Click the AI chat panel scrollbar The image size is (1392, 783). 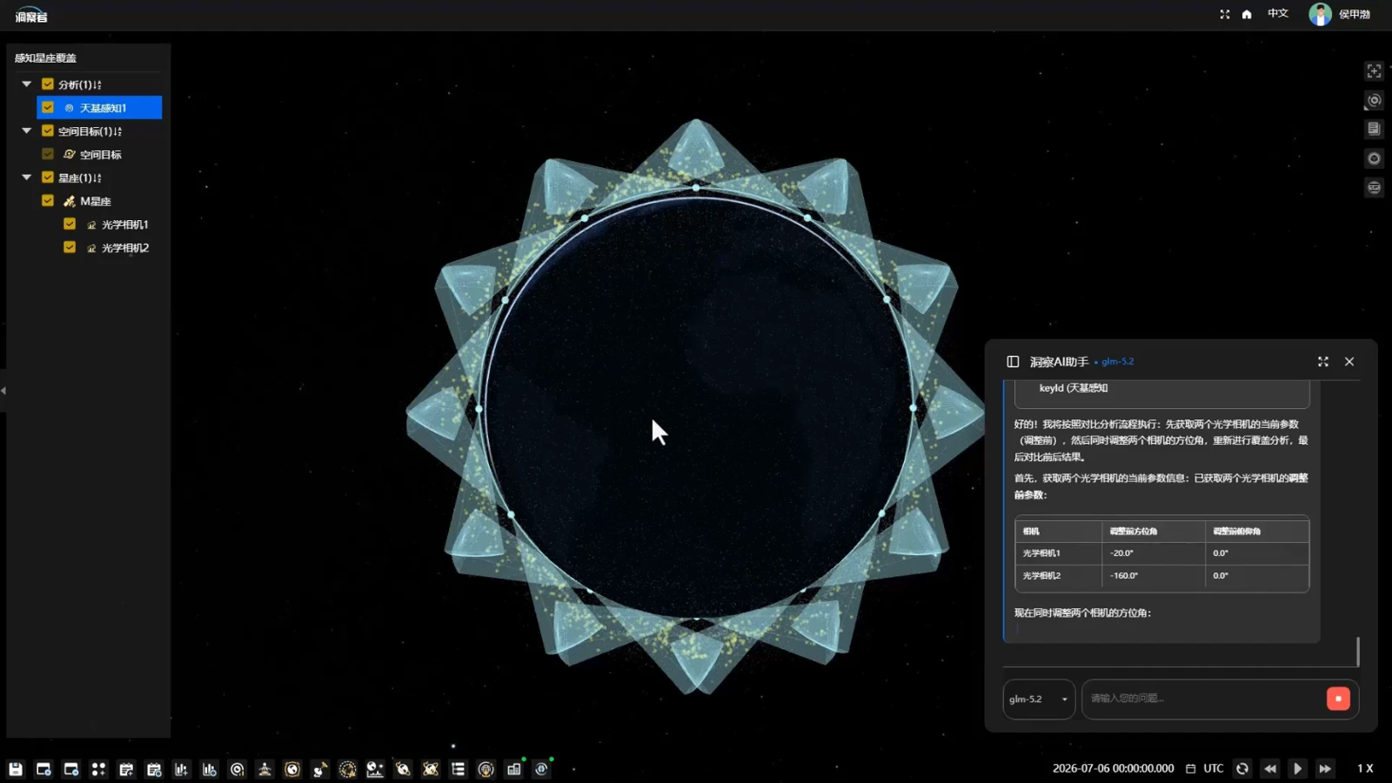tap(1358, 652)
